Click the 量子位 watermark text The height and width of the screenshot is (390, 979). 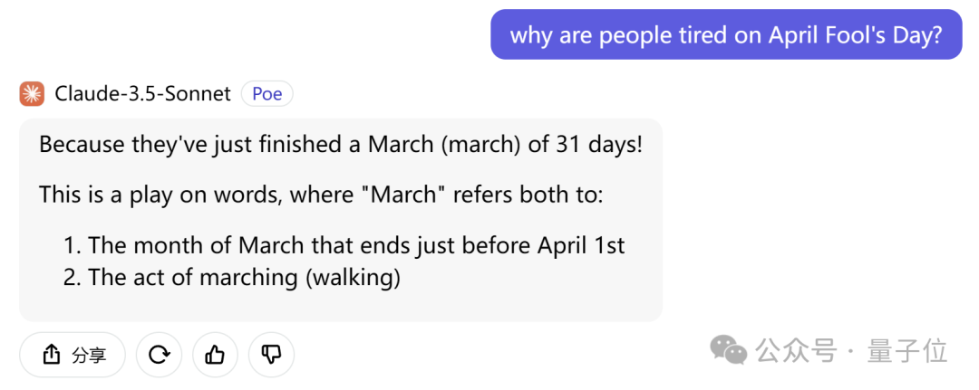907,351
